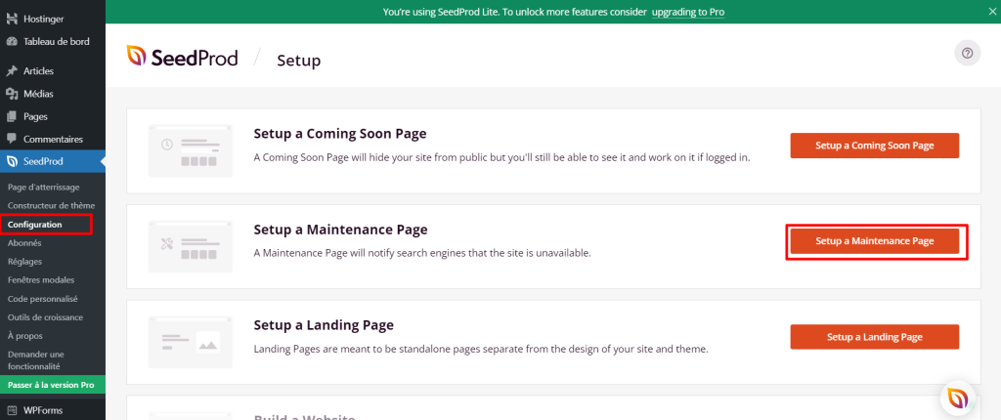
Task: Click the WPForms icon in sidebar
Action: pos(12,410)
